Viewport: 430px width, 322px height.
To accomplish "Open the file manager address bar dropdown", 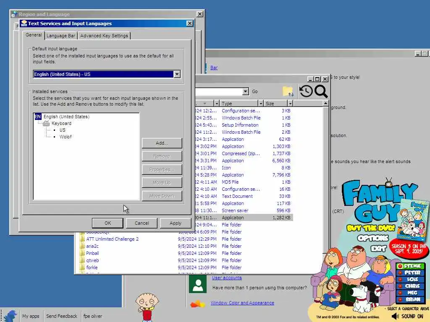I will [x=245, y=91].
